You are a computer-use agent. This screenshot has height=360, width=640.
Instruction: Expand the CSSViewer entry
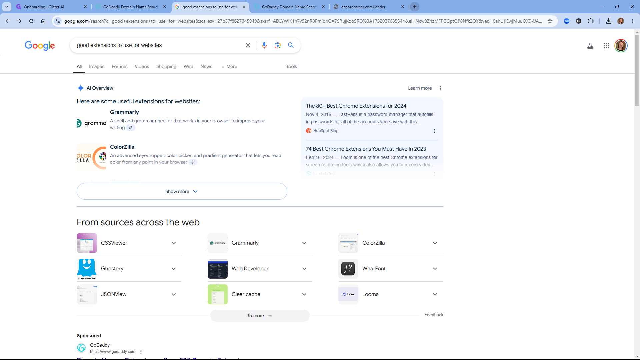coord(173,243)
